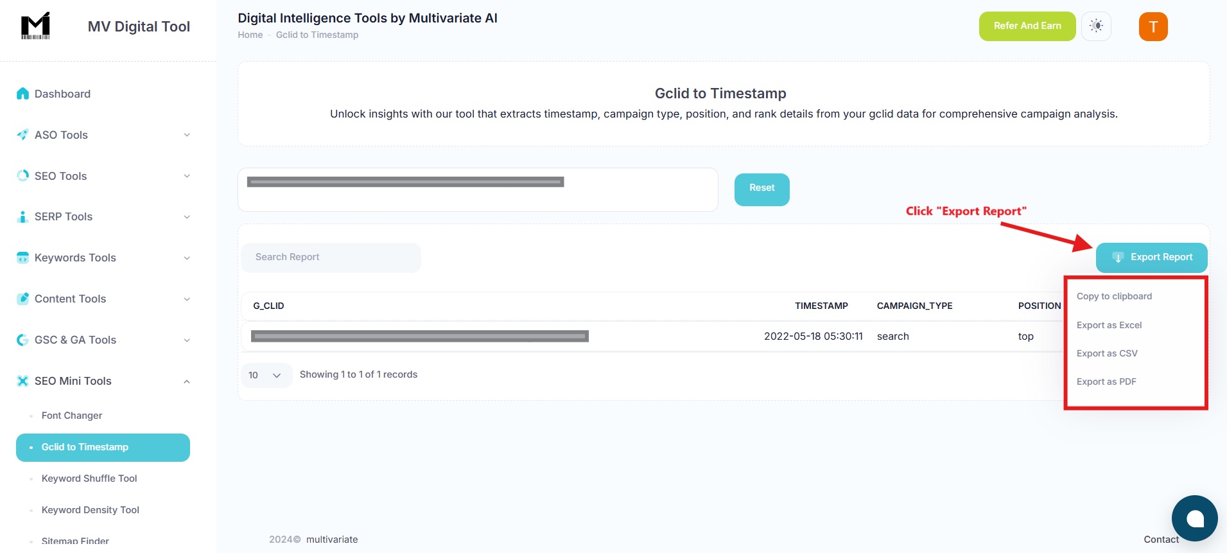Click the Keywords Tools icon
Image resolution: width=1227 pixels, height=553 pixels.
pyautogui.click(x=22, y=258)
